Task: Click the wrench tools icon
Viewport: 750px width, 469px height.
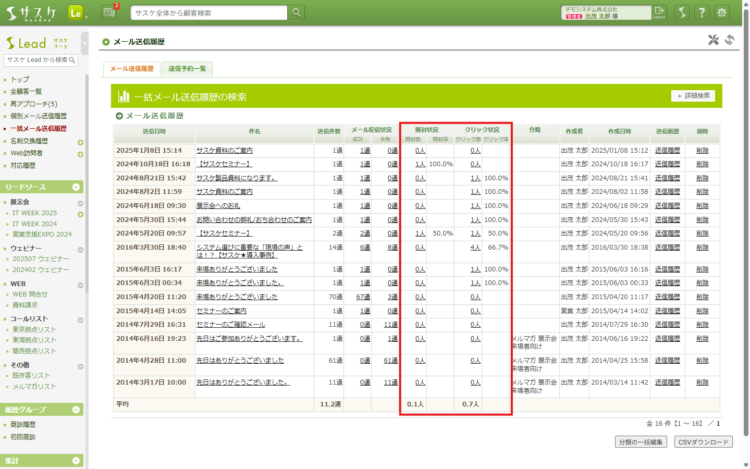Action: pos(713,40)
